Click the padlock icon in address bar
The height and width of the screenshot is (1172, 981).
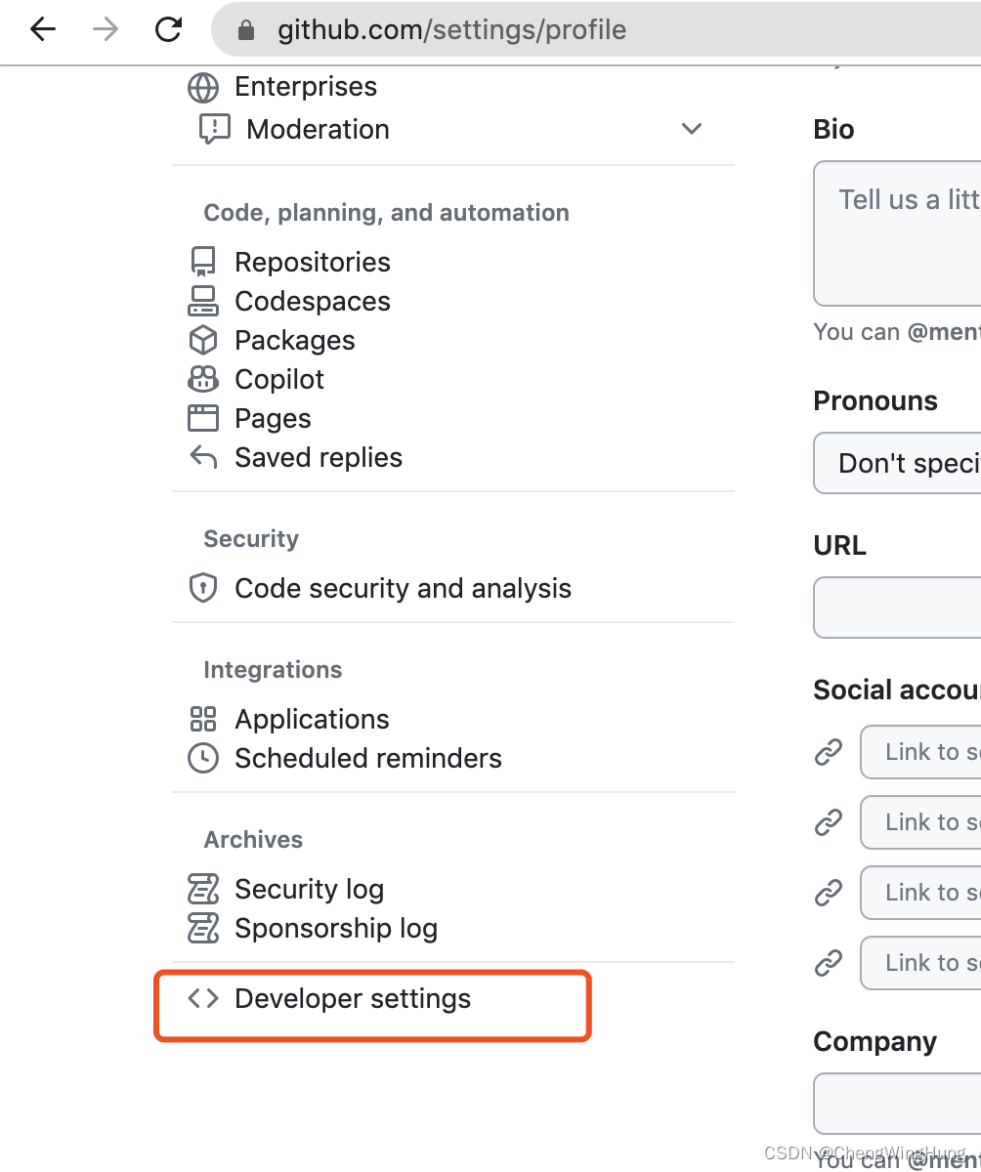pyautogui.click(x=246, y=30)
